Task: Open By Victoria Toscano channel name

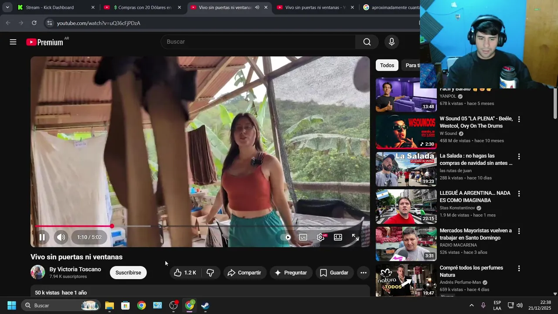Action: (75, 269)
